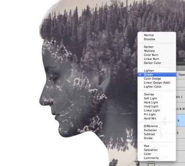Select the Hard Mix mode
185x166 pixels.
157,118
